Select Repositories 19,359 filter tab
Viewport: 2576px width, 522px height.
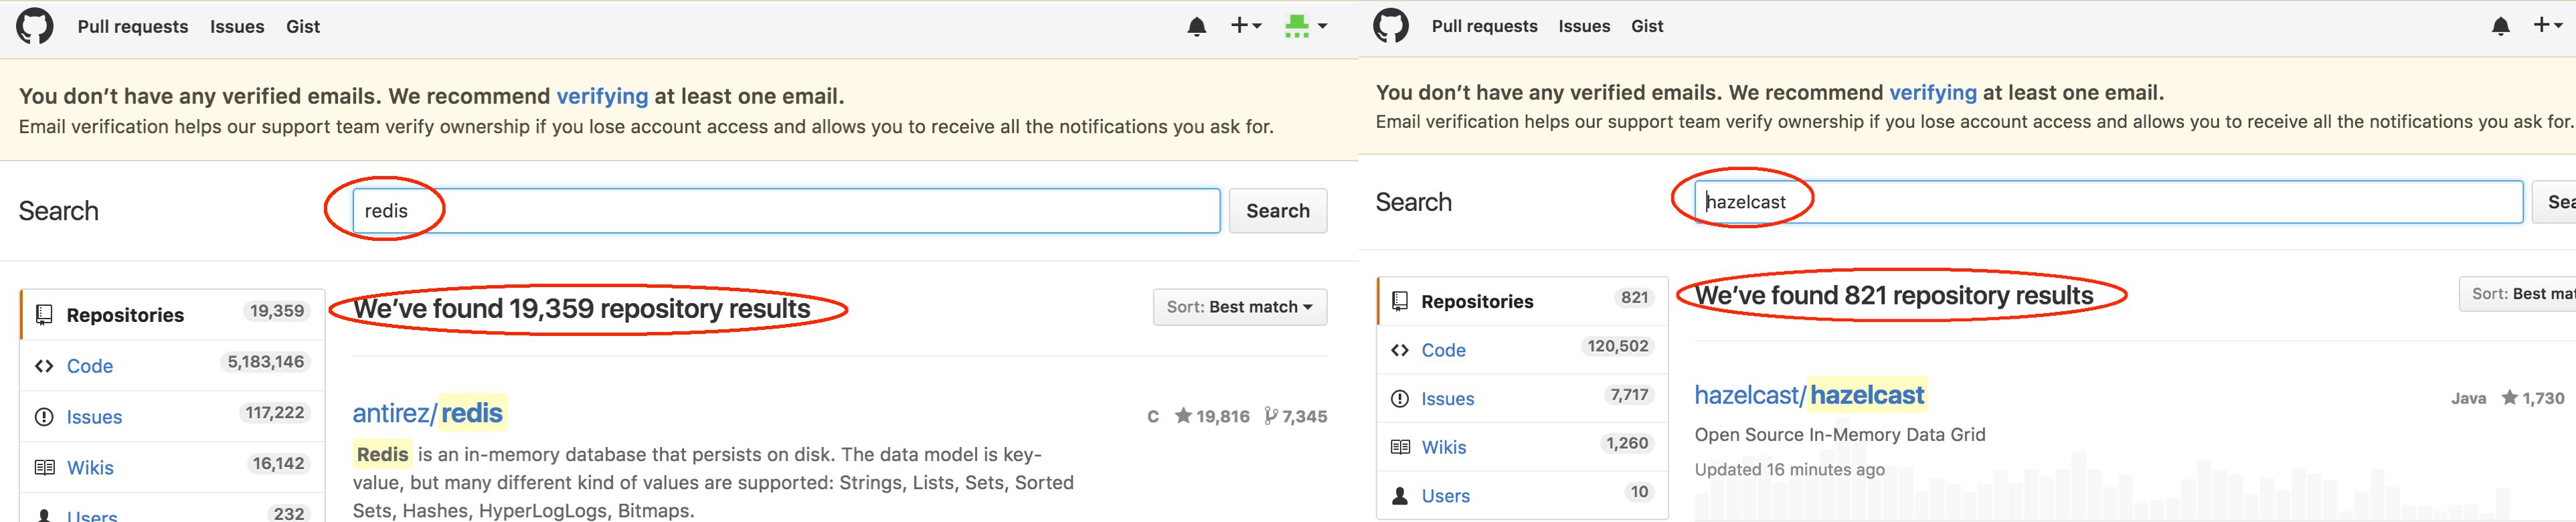tap(172, 315)
